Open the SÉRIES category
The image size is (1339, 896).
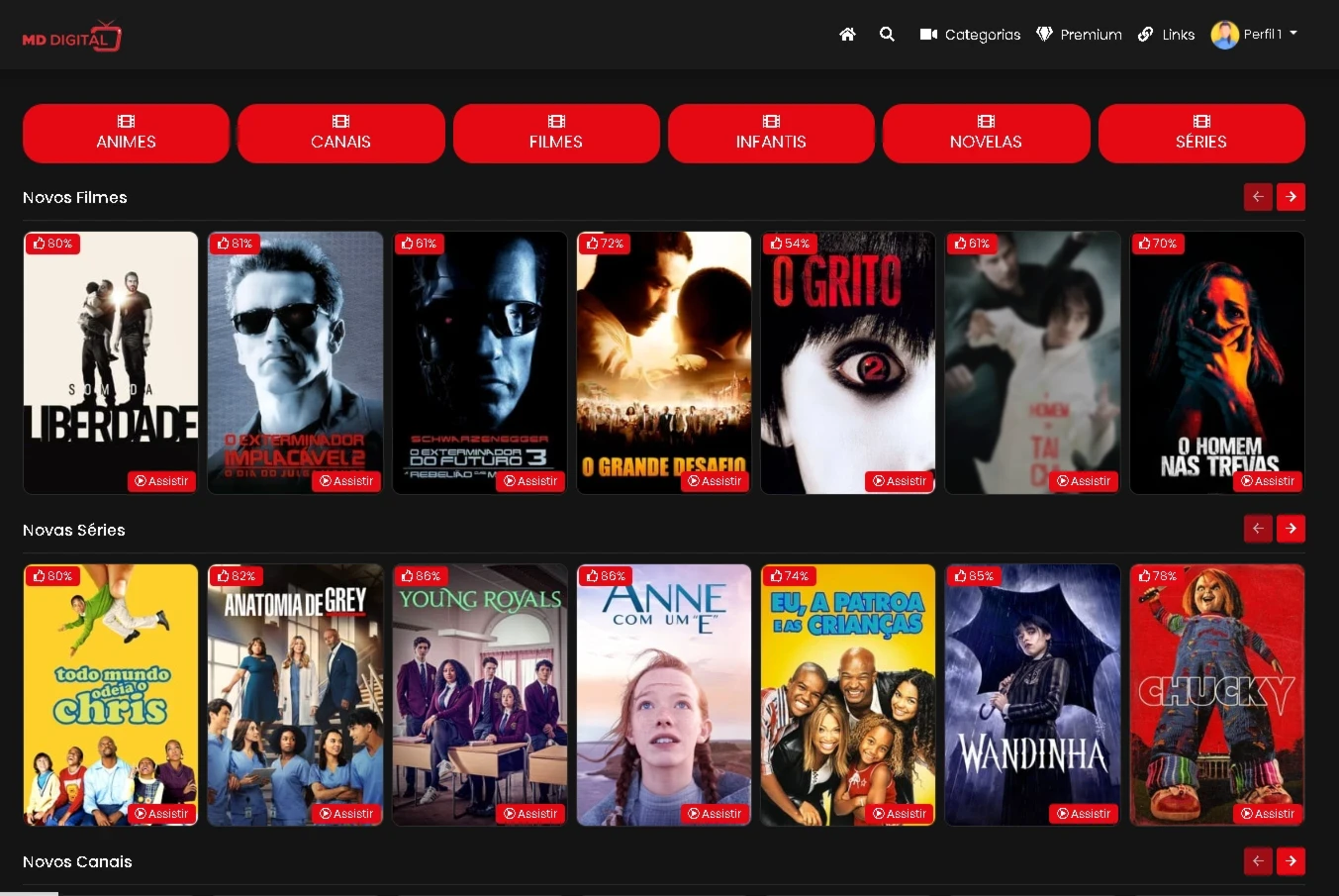point(1201,133)
